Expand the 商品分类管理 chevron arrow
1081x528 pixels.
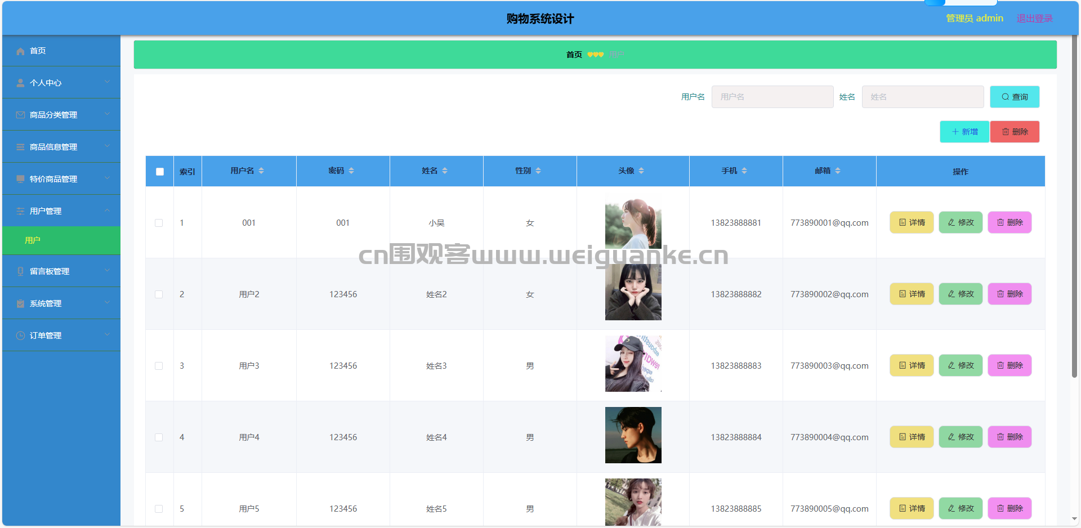pyautogui.click(x=107, y=114)
